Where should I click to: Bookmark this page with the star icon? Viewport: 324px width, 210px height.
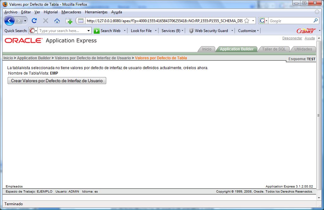coord(247,21)
